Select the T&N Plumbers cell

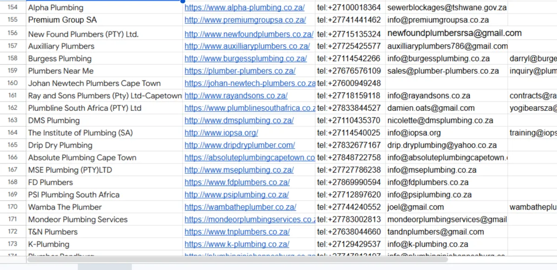click(x=104, y=232)
